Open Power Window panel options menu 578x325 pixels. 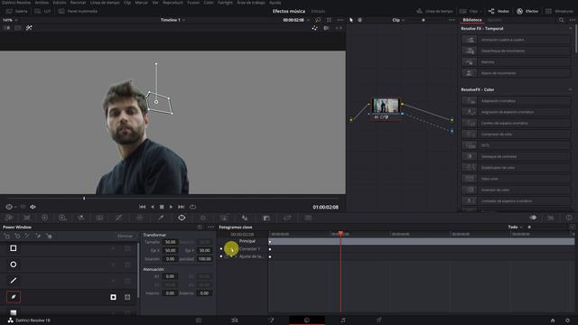(x=210, y=227)
